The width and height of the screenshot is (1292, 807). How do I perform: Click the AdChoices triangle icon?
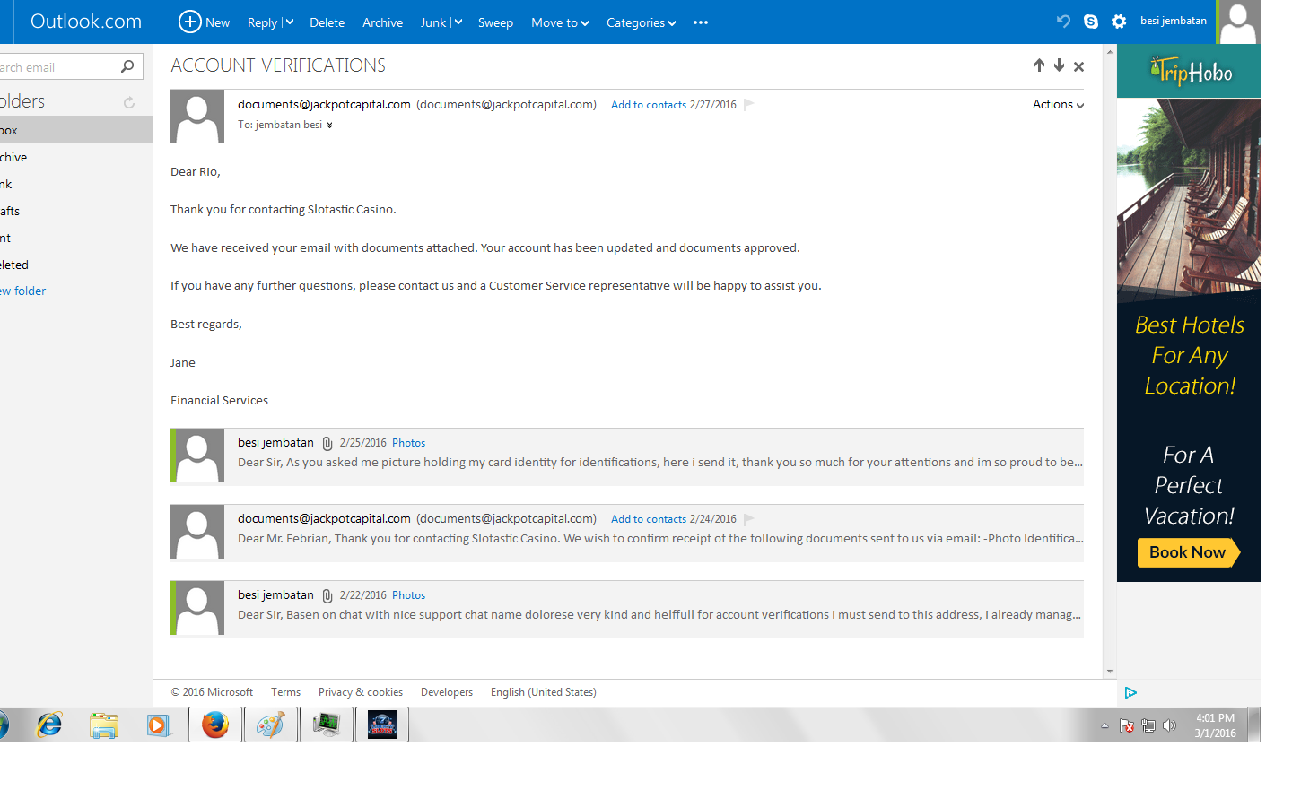coord(1130,692)
